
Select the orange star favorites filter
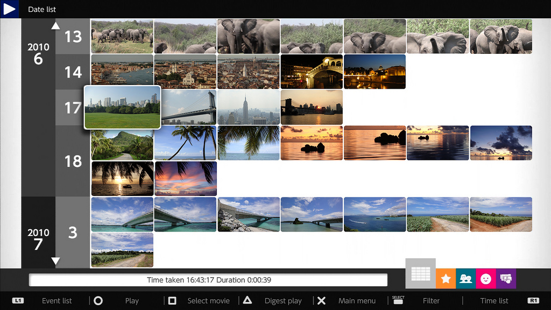pos(446,279)
